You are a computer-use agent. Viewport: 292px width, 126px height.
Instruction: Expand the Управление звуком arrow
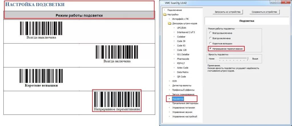(x=169, y=112)
